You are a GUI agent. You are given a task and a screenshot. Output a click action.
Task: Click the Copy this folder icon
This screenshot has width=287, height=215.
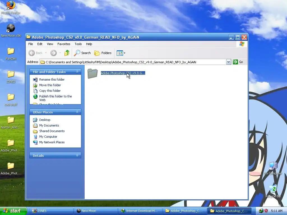click(x=35, y=91)
